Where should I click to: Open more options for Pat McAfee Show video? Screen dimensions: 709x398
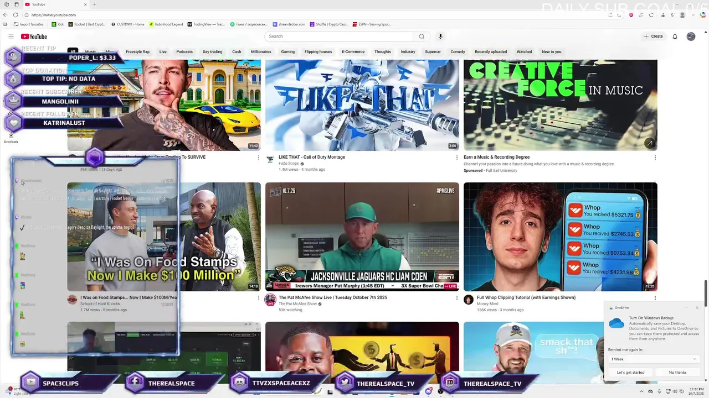coord(456,298)
